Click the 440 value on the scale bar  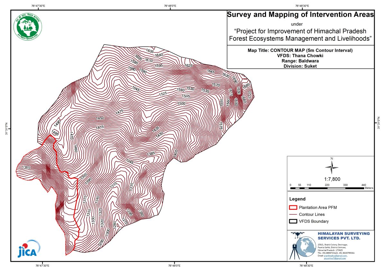(x=364, y=185)
